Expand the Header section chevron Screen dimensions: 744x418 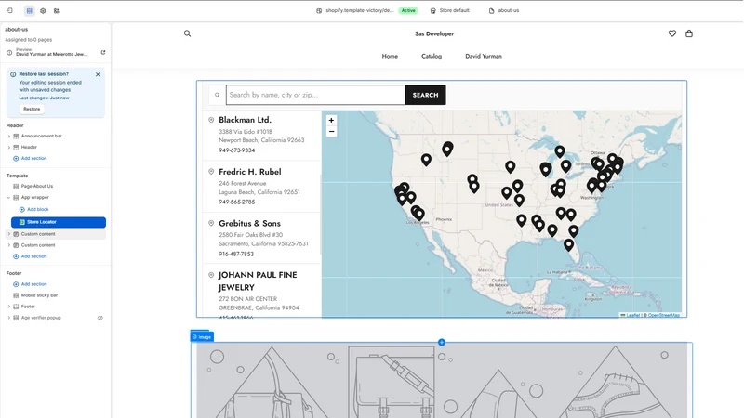tap(9, 148)
